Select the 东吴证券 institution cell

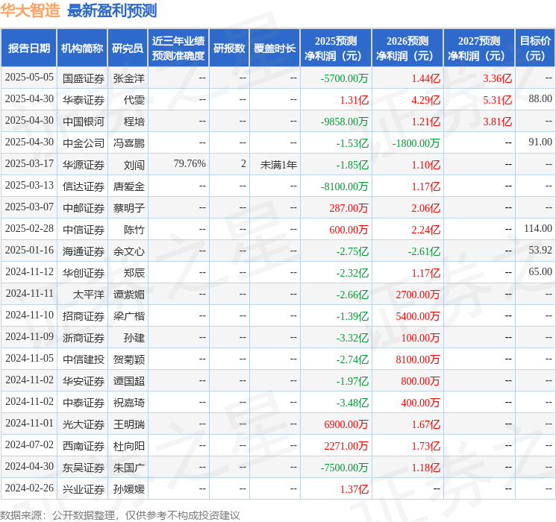(x=84, y=468)
